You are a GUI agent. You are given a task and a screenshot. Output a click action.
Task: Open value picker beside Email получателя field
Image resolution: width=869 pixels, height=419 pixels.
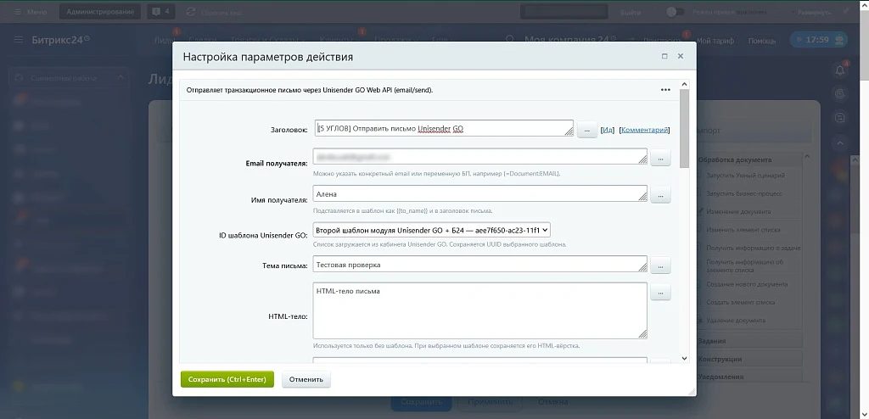pyautogui.click(x=660, y=158)
